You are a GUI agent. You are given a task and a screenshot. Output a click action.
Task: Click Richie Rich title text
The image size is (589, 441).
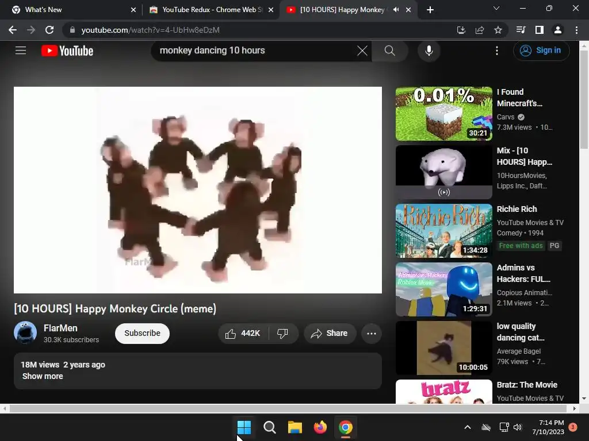(x=517, y=209)
